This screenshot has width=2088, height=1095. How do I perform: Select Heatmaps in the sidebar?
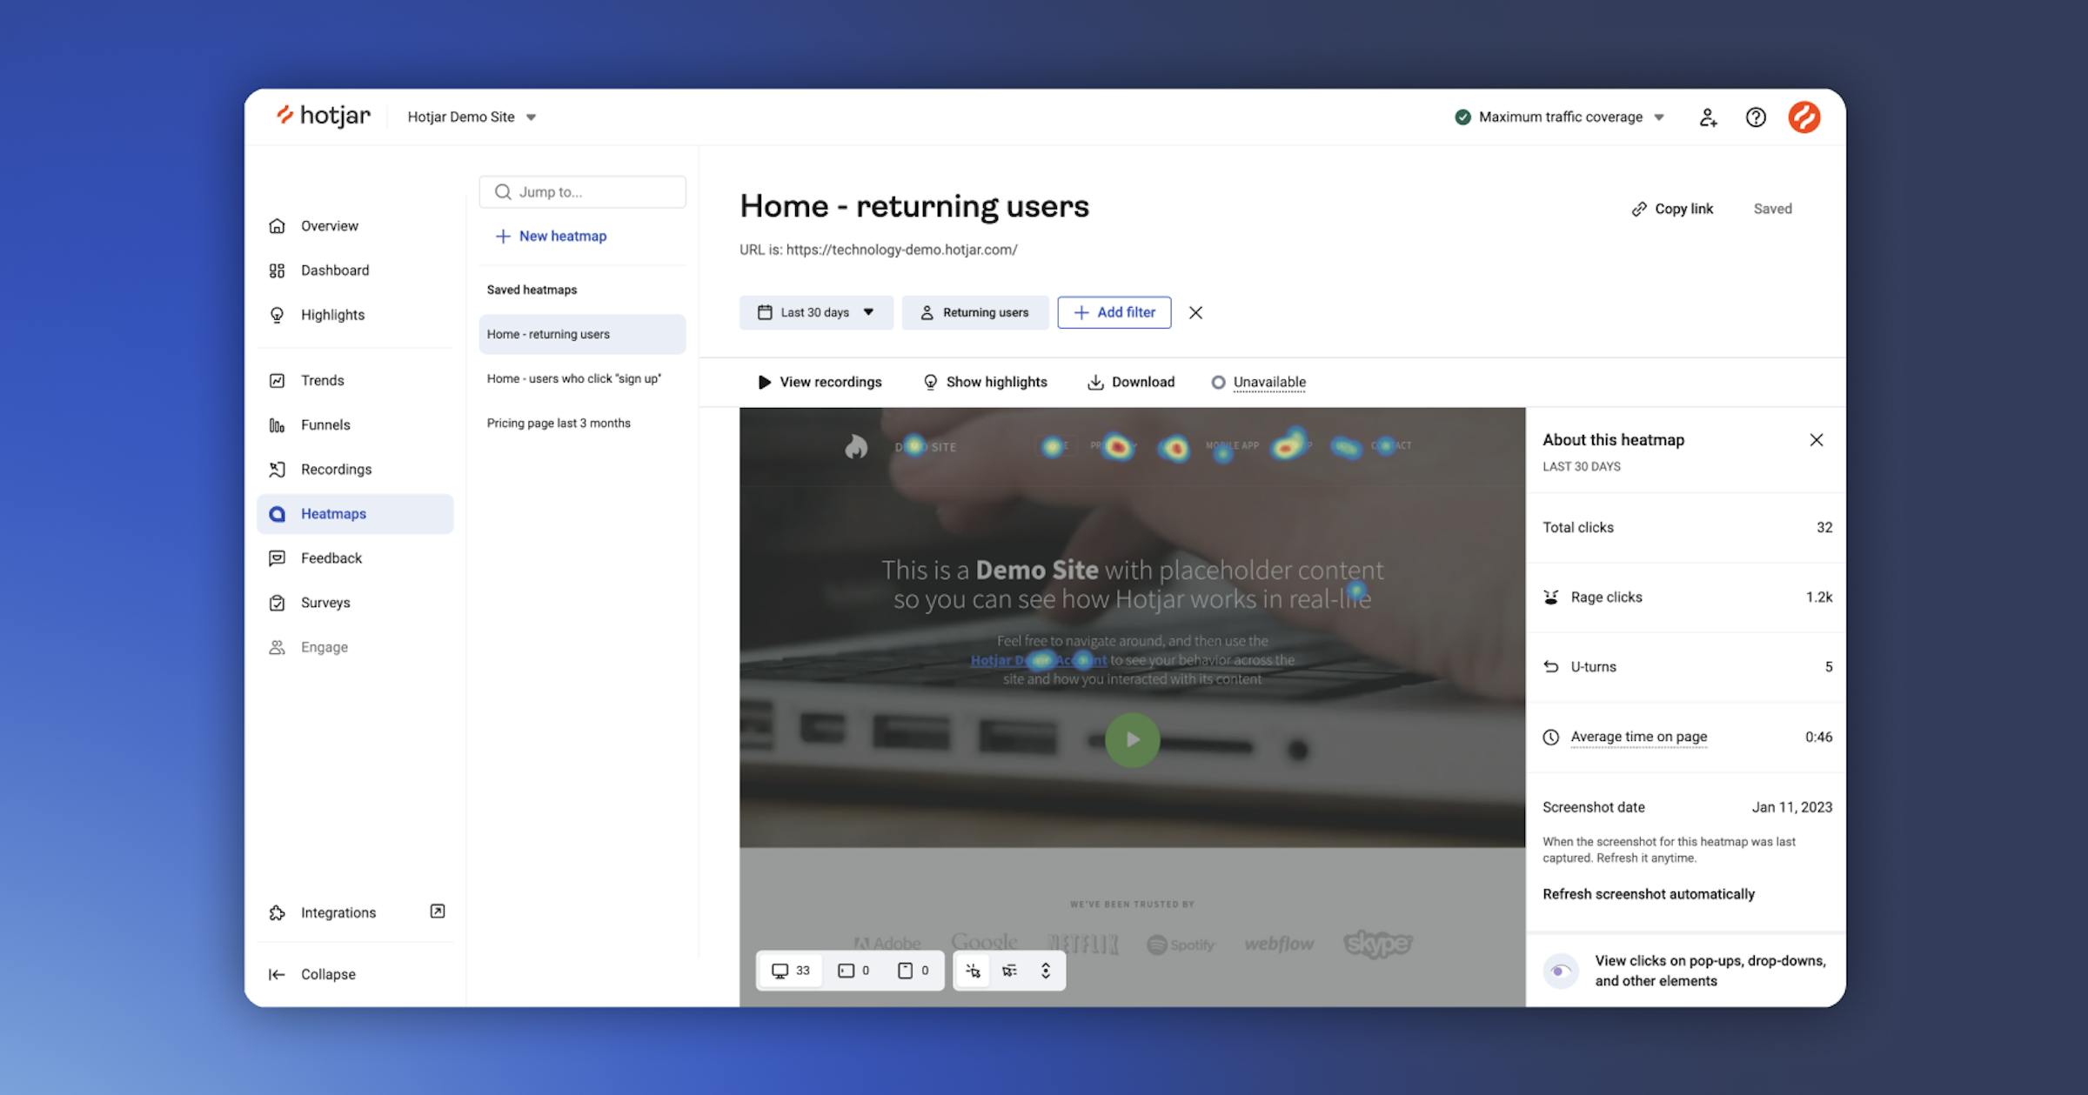pyautogui.click(x=355, y=514)
